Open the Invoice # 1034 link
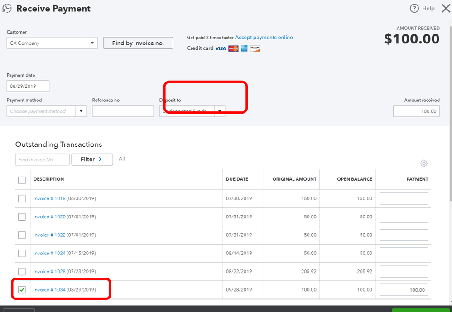 click(x=49, y=289)
